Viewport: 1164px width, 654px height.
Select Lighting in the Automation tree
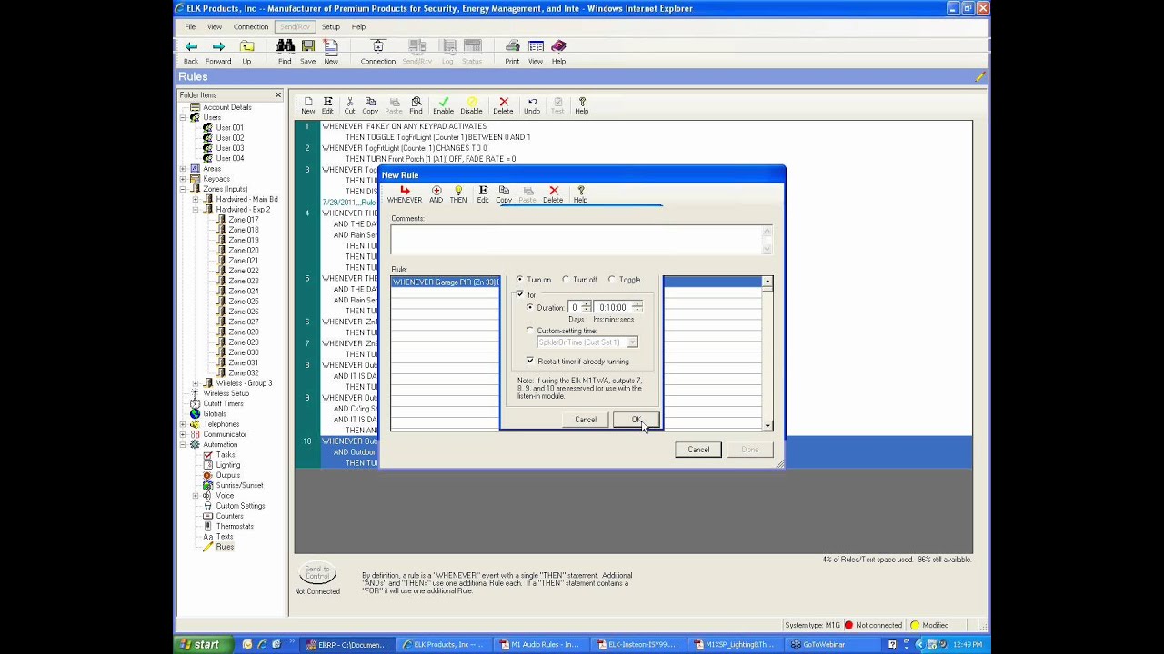click(x=228, y=465)
